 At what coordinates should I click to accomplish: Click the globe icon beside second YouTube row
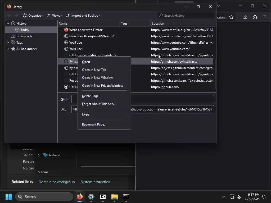66,49
